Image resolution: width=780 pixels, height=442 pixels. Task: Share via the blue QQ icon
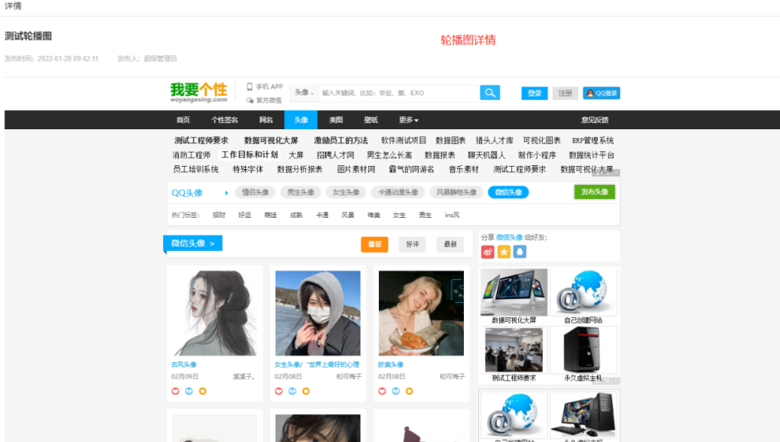[x=520, y=252]
